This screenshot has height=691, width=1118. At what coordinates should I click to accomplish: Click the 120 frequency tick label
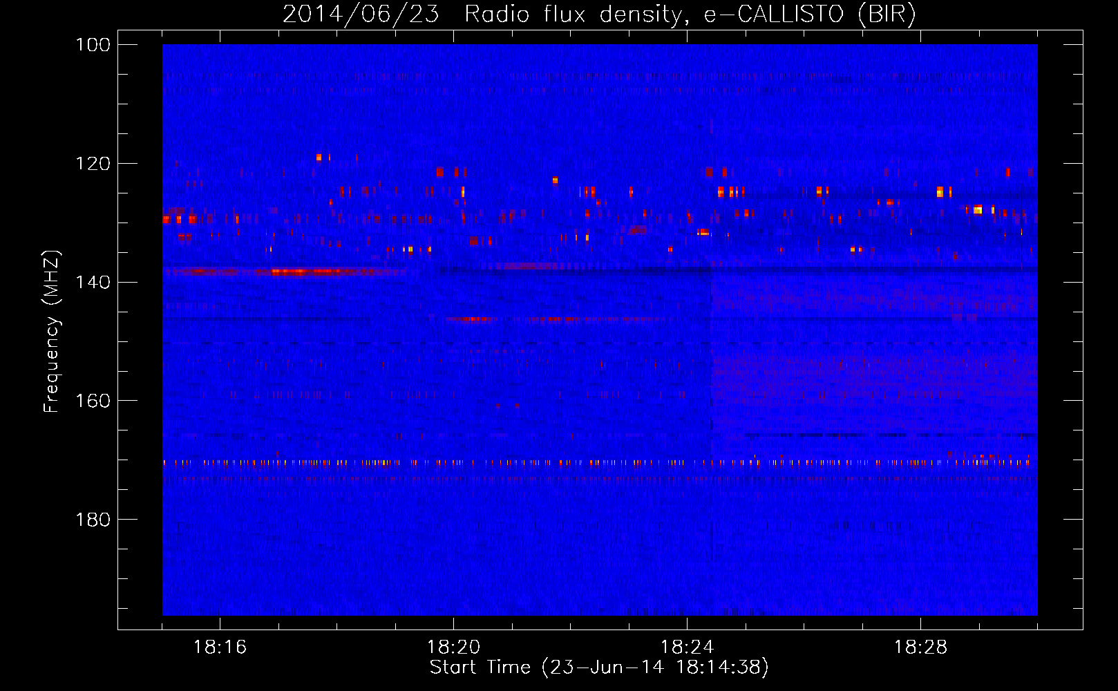[x=93, y=164]
